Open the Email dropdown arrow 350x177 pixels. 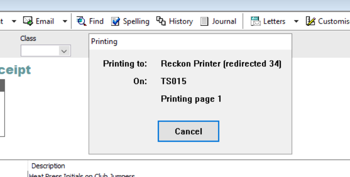pyautogui.click(x=65, y=22)
